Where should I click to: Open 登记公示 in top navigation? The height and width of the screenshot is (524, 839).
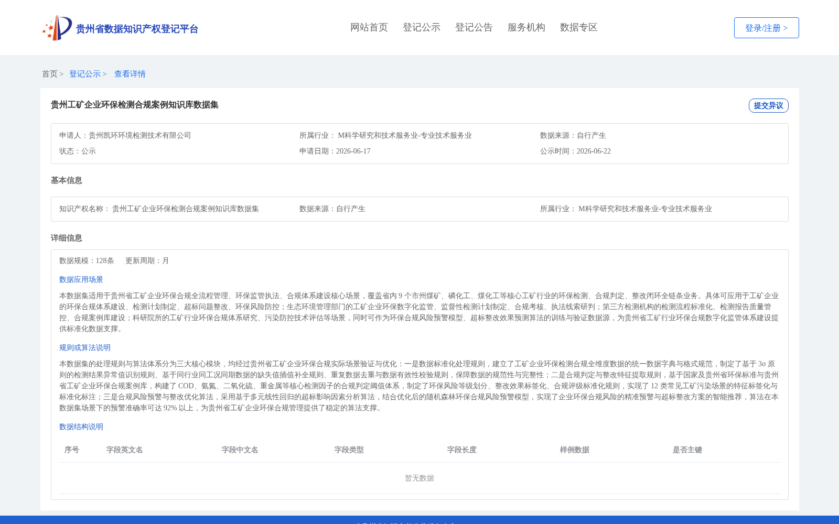tap(422, 27)
